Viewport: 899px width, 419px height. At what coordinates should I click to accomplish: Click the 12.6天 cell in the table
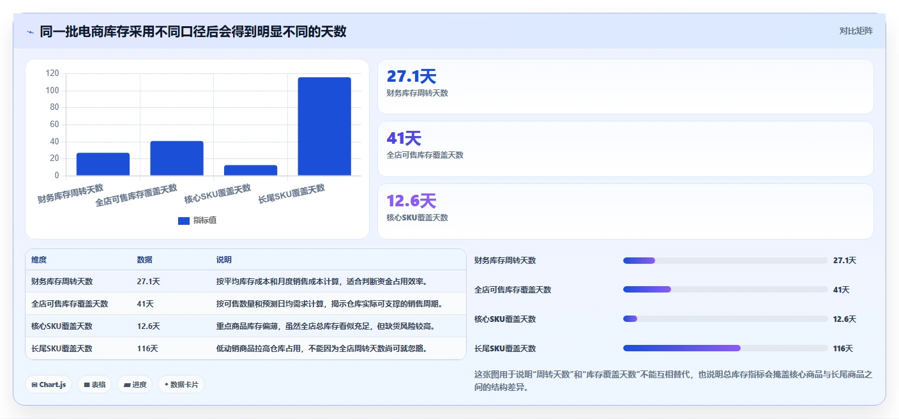coord(148,326)
